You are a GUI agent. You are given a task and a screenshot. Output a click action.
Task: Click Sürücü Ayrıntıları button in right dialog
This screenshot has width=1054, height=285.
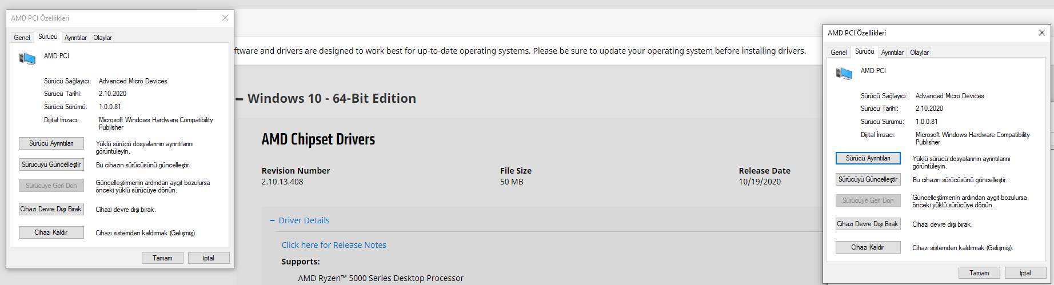[868, 158]
